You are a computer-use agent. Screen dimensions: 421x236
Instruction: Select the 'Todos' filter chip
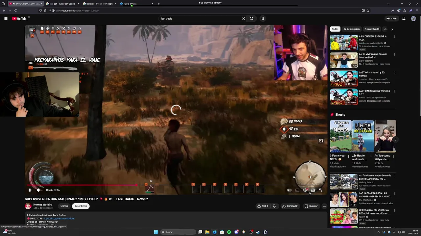[x=335, y=29]
